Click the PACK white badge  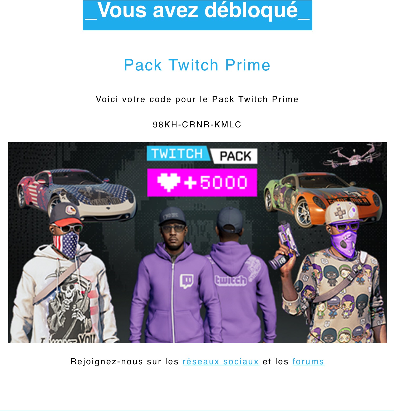point(235,156)
